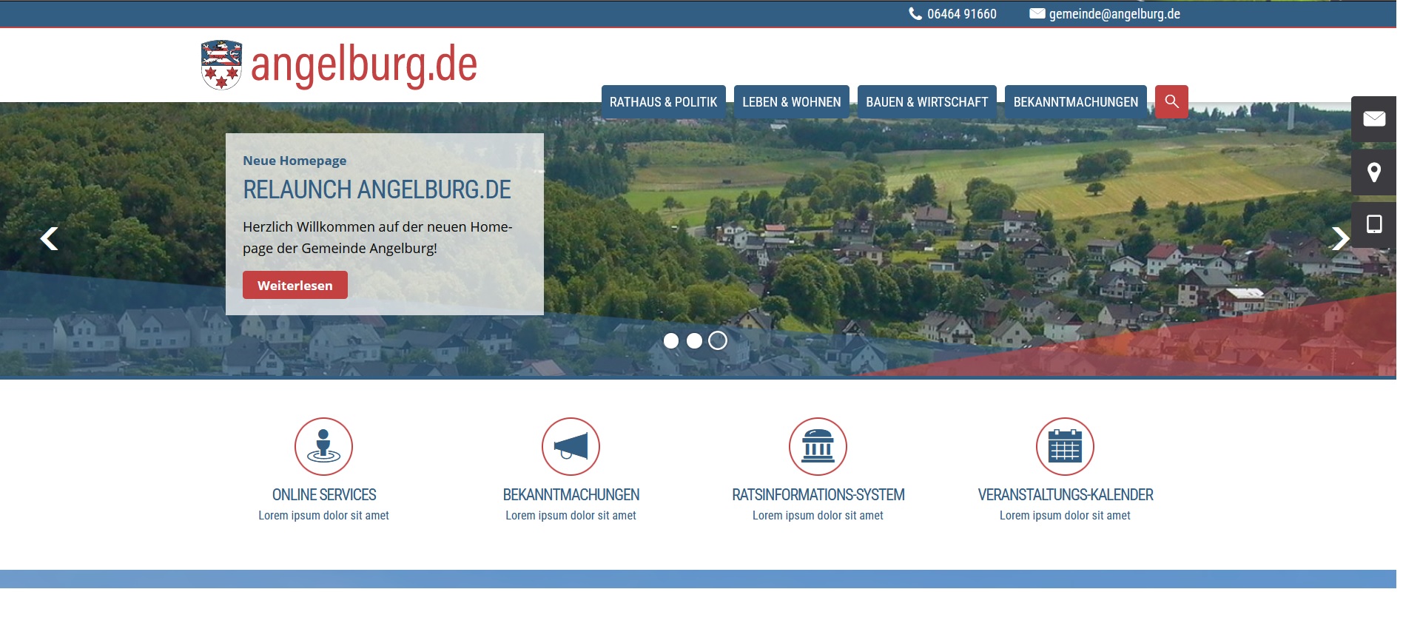This screenshot has width=1403, height=629.
Task: Click the gemeinde@angelburg.de email link
Action: tap(1114, 14)
